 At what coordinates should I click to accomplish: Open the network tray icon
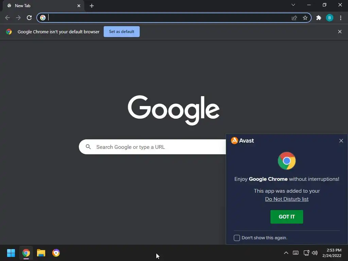click(x=306, y=253)
